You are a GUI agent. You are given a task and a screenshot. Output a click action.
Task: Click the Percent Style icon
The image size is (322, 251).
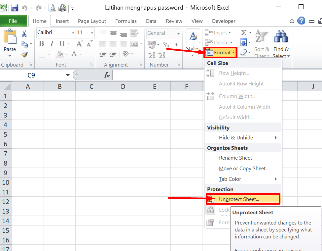click(166, 44)
